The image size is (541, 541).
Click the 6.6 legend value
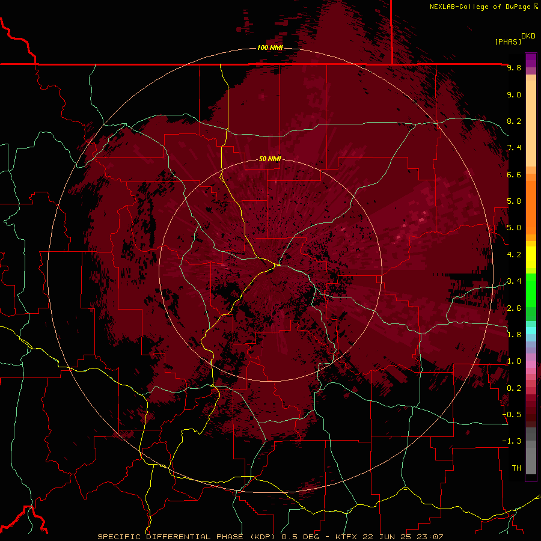coord(514,174)
